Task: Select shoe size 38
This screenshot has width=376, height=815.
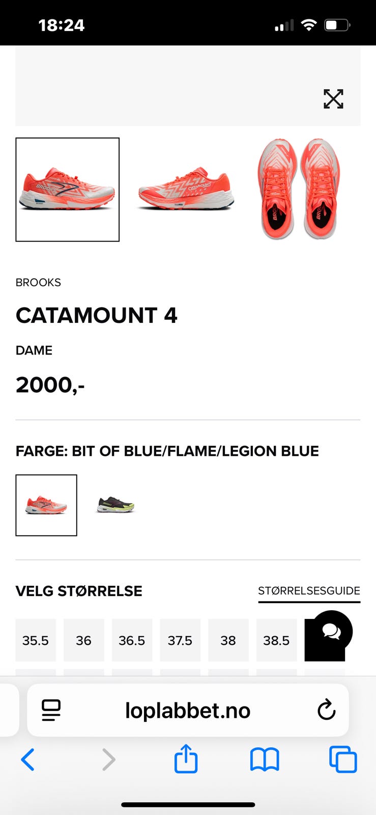Action: click(x=228, y=640)
